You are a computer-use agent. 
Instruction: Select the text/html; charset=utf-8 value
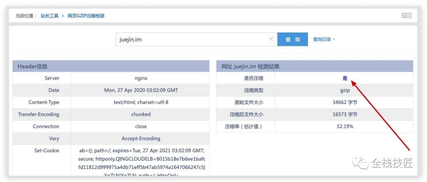tap(141, 102)
